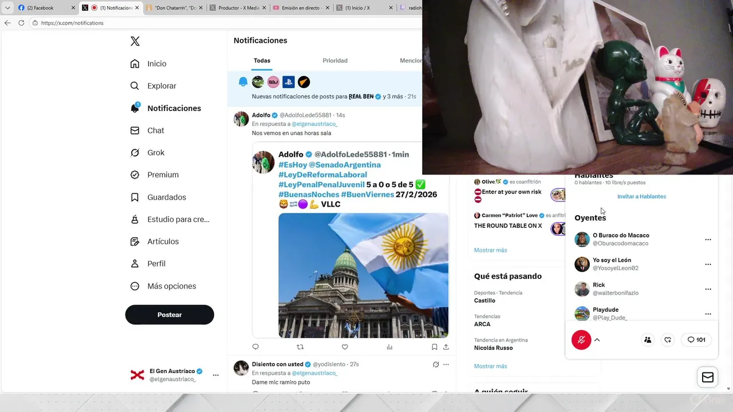Image resolution: width=733 pixels, height=412 pixels.
Task: Open the 101 comments in the Space
Action: click(696, 340)
